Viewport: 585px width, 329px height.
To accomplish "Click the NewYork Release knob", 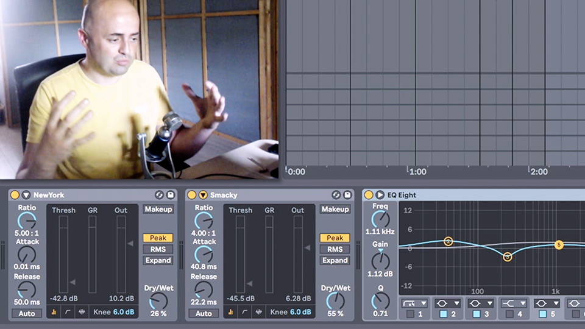I will point(27,289).
